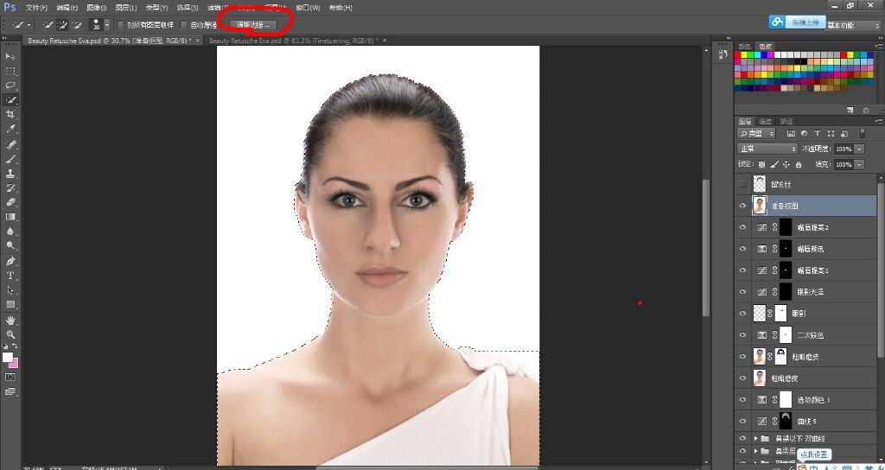Viewport: 885px width, 470px height.
Task: Select the Quick Selection tool in toolbox
Action: pos(10,100)
